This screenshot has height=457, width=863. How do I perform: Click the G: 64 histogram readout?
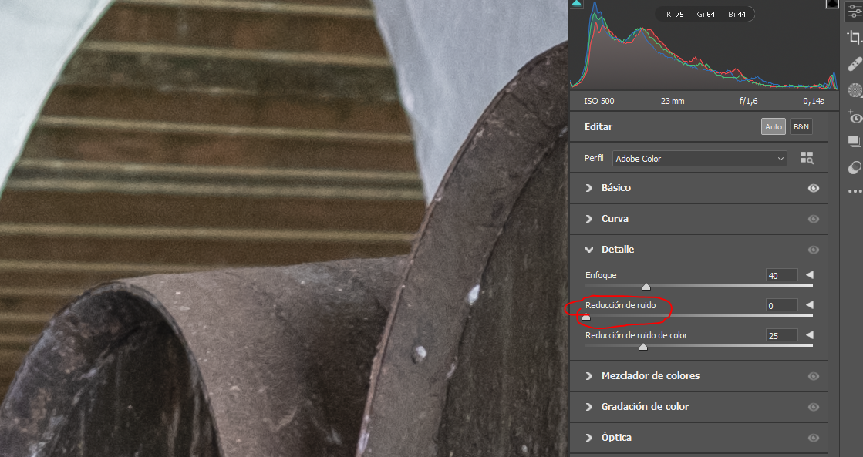pos(706,15)
